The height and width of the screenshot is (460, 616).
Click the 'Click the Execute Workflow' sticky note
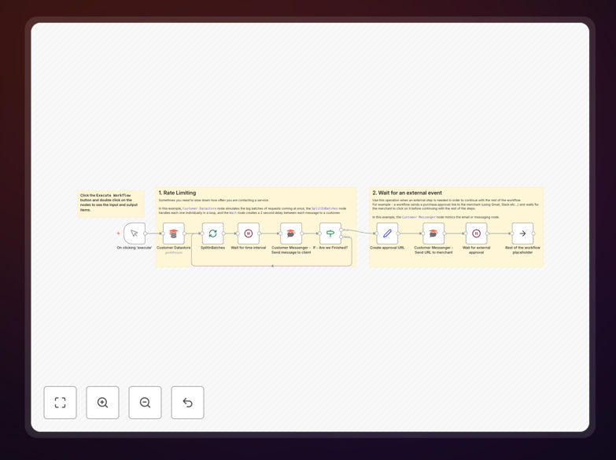coord(111,204)
